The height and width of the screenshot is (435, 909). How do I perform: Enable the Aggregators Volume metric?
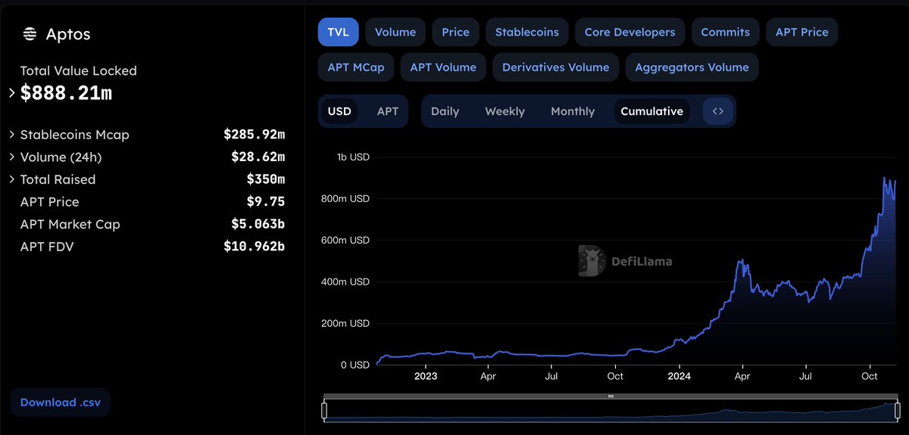(x=692, y=67)
